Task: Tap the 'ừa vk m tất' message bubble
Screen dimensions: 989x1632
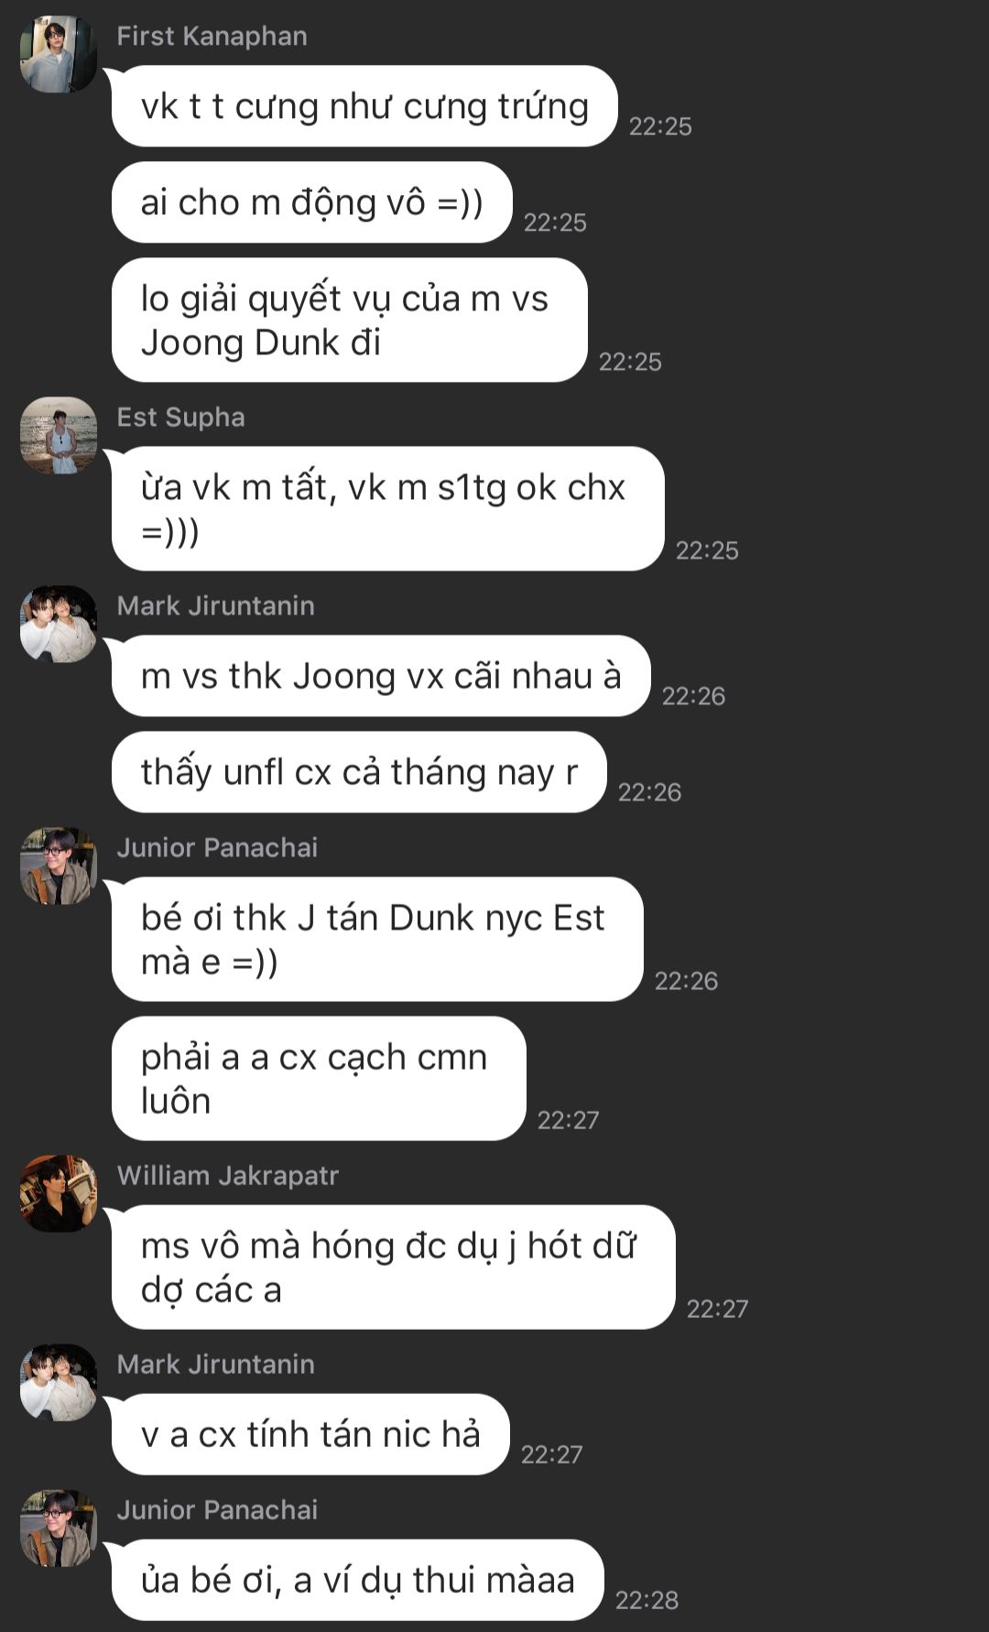Action: [x=387, y=508]
